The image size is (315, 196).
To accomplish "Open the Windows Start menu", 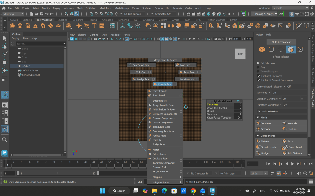I will 102,191.
